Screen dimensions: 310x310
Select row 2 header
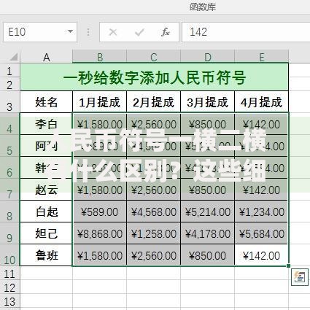(9, 84)
